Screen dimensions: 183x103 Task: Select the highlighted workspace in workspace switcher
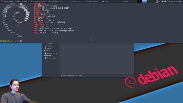tap(145, 1)
